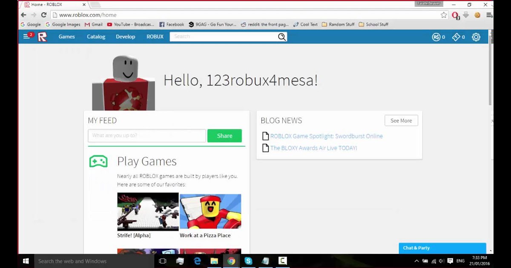View Robux balance icon
The image size is (511, 268).
coord(436,37)
